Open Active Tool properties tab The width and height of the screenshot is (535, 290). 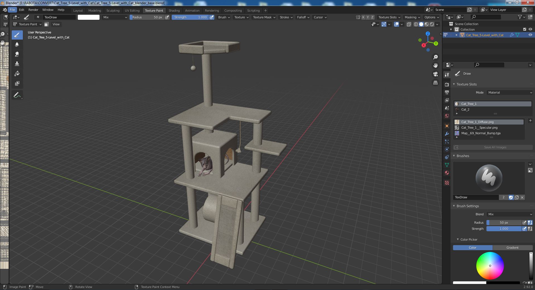coord(447,74)
